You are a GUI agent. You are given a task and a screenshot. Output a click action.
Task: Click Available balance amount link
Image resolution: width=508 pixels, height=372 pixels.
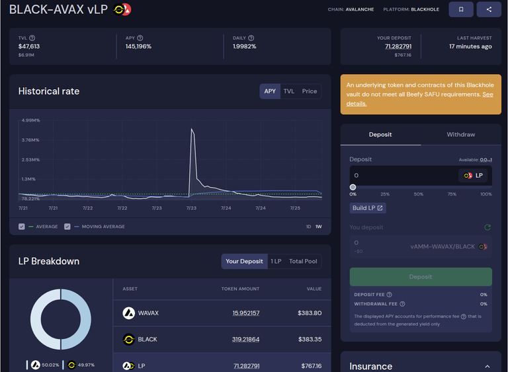click(x=486, y=160)
